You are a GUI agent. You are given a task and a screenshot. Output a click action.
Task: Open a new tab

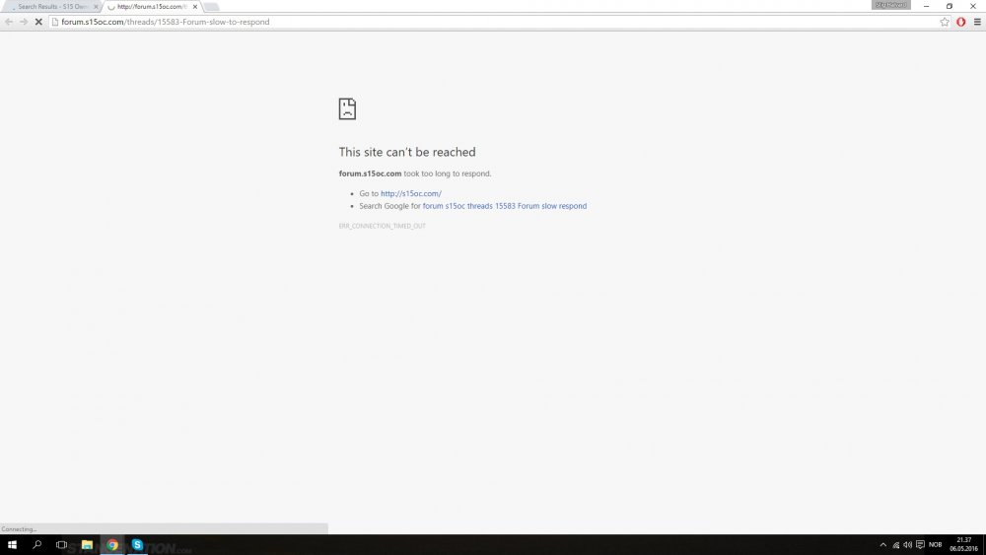(x=211, y=7)
